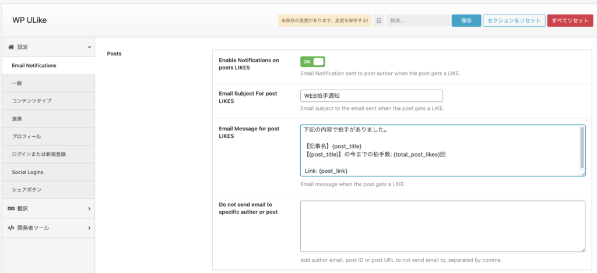Open the コンテンツタイプ settings

tap(31, 101)
